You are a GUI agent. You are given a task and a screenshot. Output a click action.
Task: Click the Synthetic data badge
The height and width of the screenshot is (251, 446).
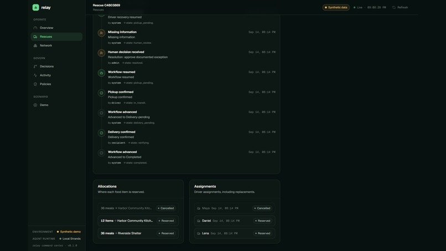point(336,7)
